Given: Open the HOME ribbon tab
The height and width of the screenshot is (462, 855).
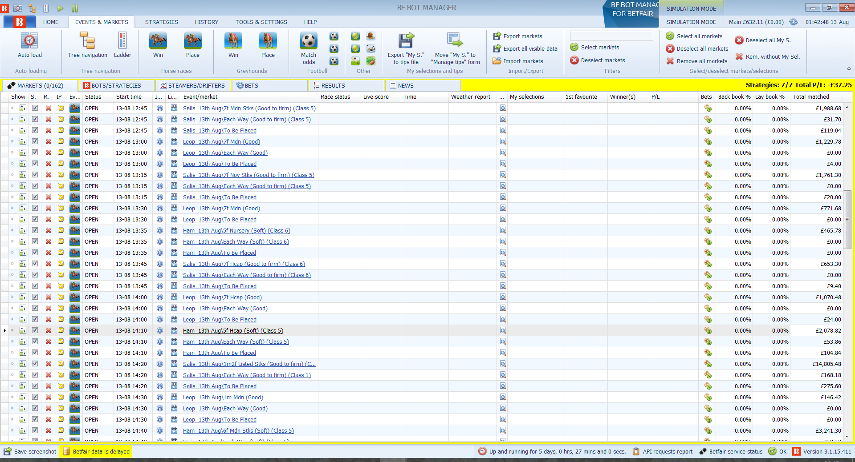Looking at the screenshot, I should pyautogui.click(x=51, y=22).
